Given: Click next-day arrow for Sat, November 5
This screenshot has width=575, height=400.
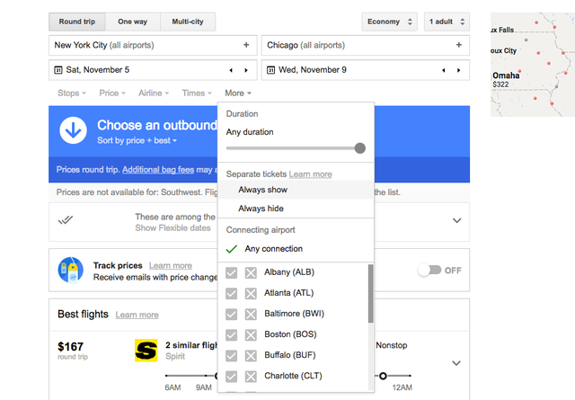Looking at the screenshot, I should tap(246, 69).
